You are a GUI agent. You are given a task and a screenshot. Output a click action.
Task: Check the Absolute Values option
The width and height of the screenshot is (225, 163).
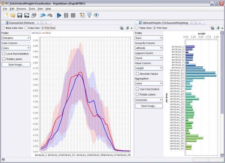tap(137, 74)
